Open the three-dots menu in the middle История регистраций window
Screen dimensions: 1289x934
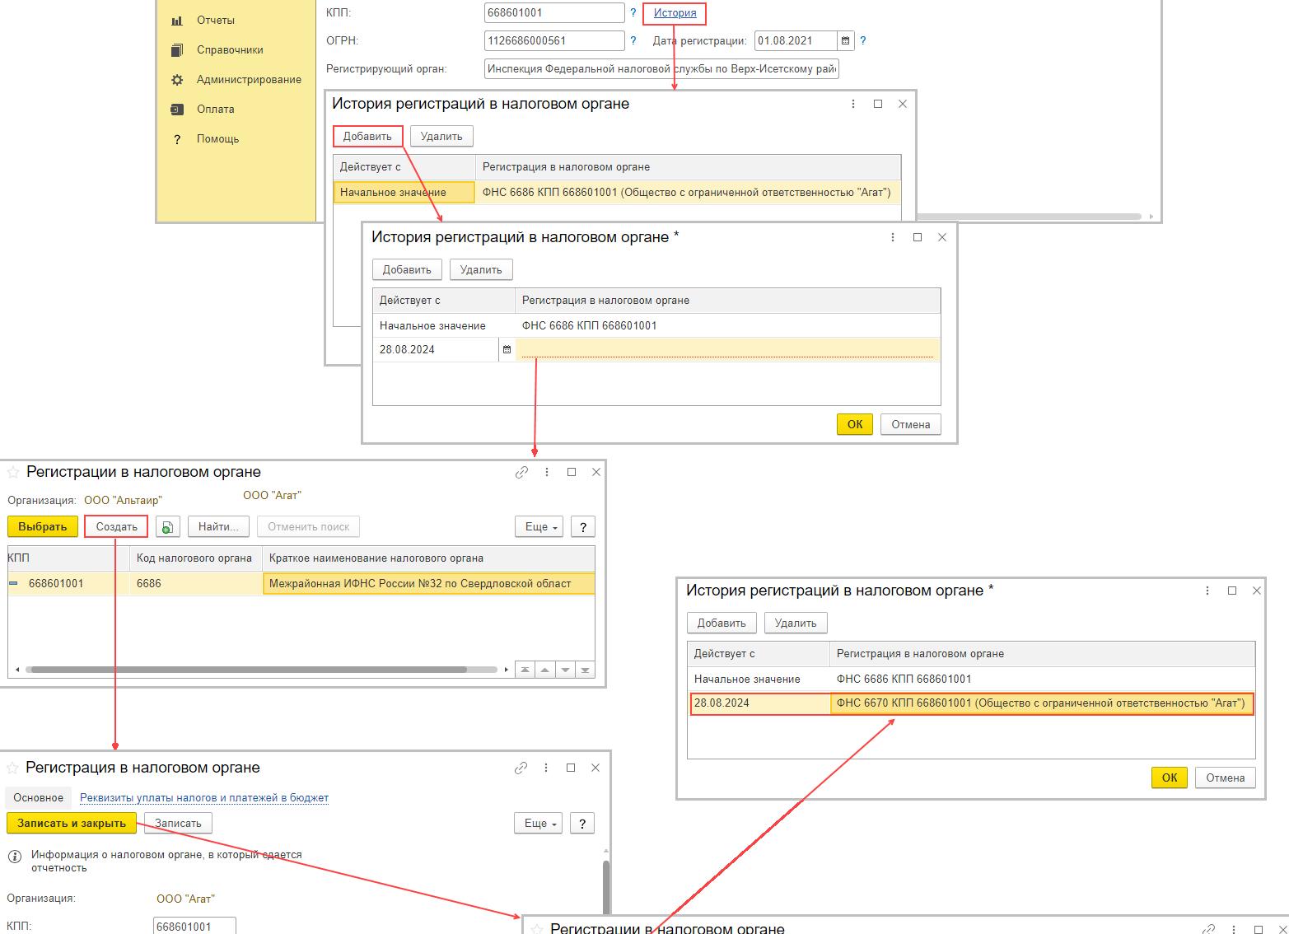pyautogui.click(x=893, y=237)
